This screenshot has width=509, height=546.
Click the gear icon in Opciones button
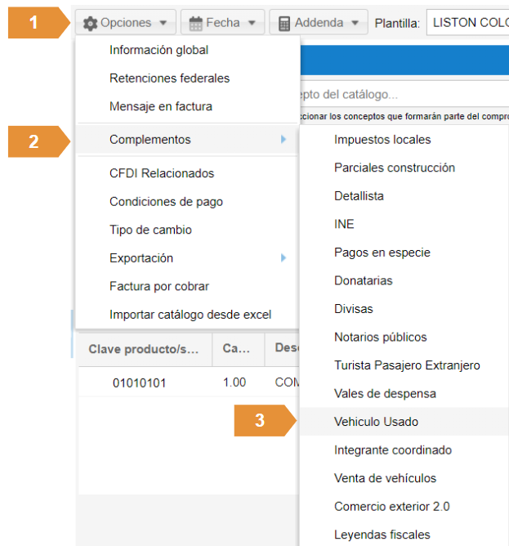click(x=91, y=23)
